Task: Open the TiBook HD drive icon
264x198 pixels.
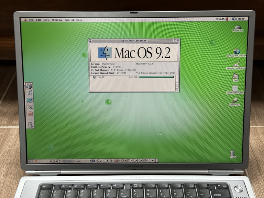Action: 238,28
